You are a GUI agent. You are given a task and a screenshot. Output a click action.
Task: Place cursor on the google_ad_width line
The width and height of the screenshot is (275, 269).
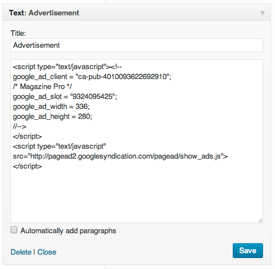[x=51, y=106]
